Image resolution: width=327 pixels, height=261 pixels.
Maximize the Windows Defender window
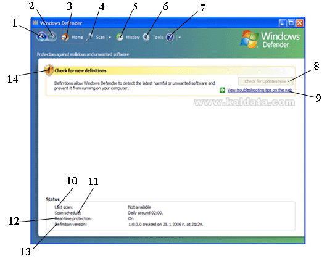click(x=291, y=23)
